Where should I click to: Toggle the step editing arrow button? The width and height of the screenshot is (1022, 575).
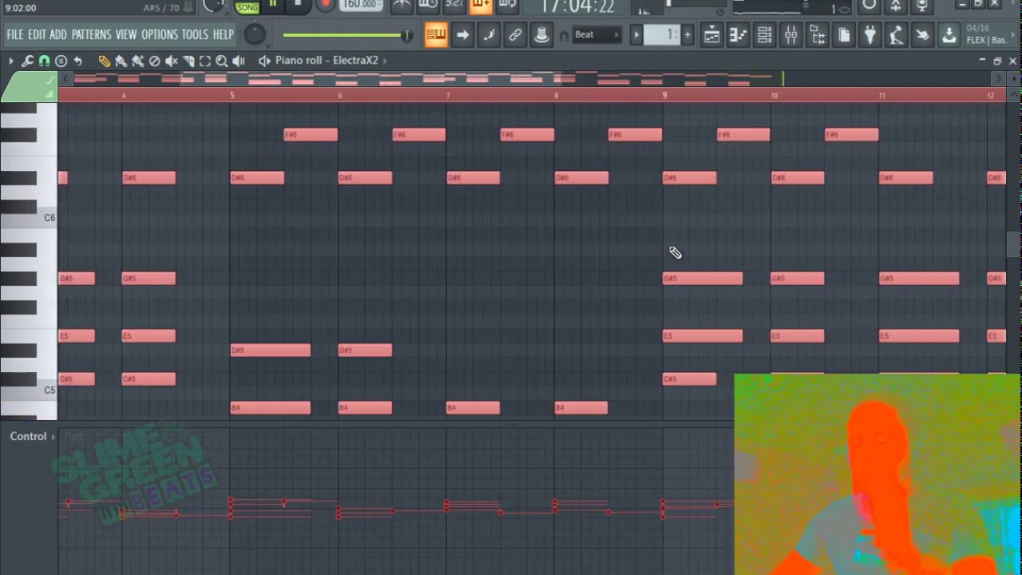(x=462, y=35)
